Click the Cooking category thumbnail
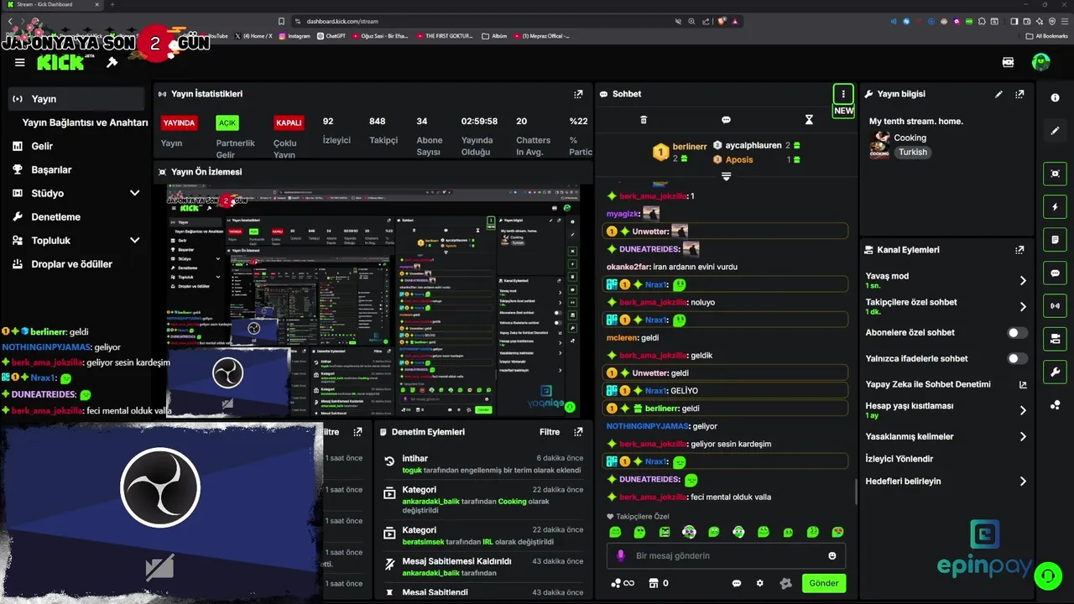Image resolution: width=1074 pixels, height=604 pixels. point(879,145)
